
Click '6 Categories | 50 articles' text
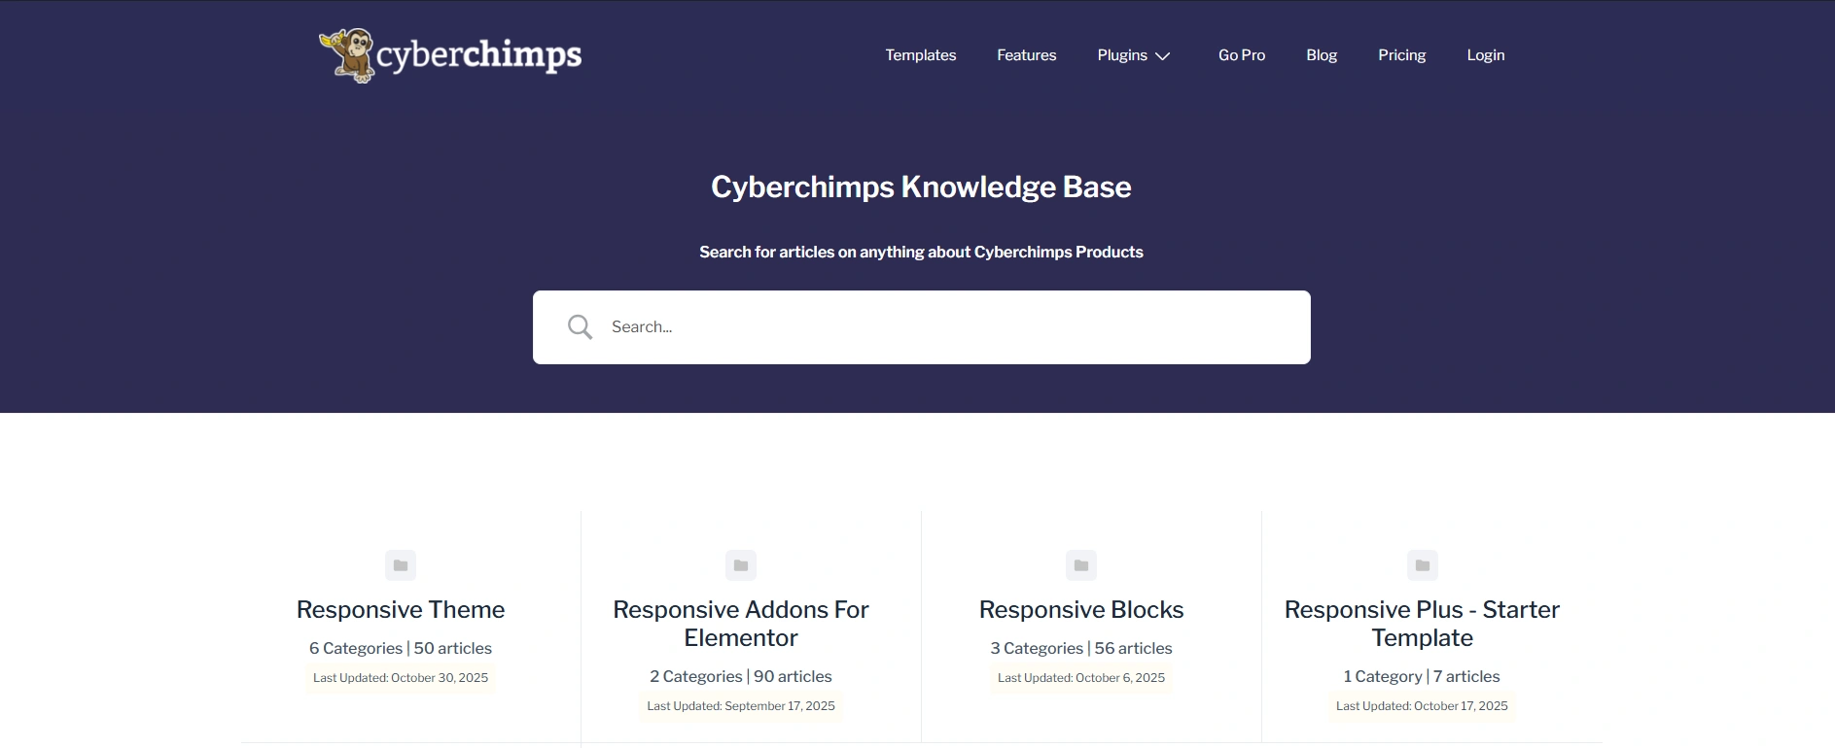pos(401,648)
